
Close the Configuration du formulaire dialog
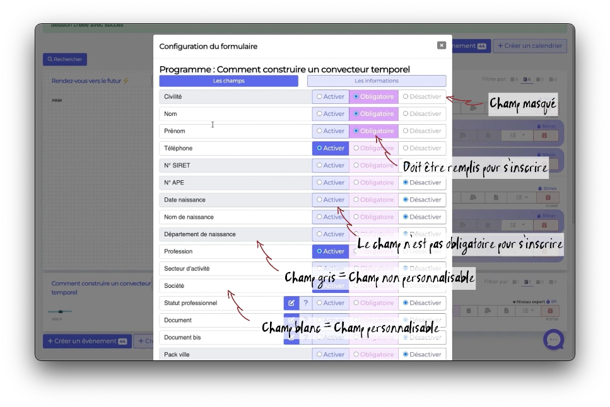tap(442, 45)
